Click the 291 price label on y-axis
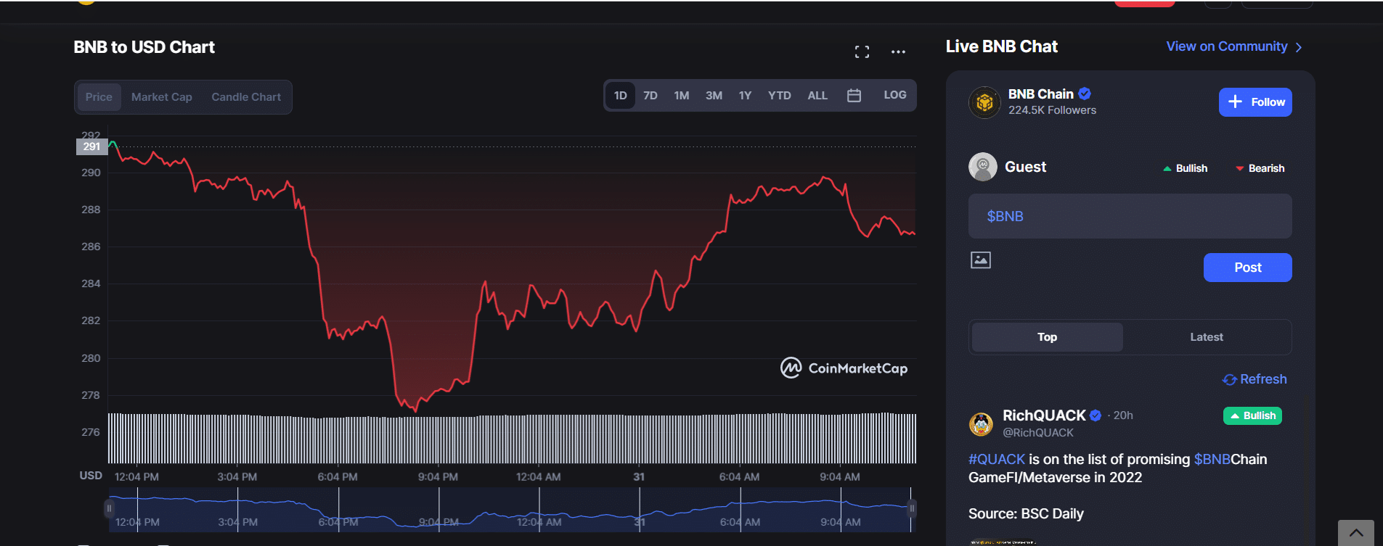Image resolution: width=1383 pixels, height=546 pixels. (91, 146)
